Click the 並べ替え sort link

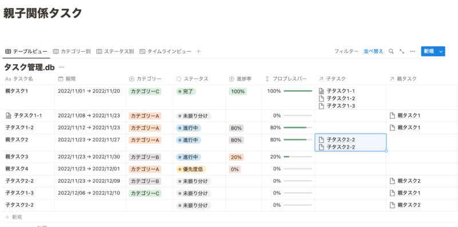tap(373, 52)
